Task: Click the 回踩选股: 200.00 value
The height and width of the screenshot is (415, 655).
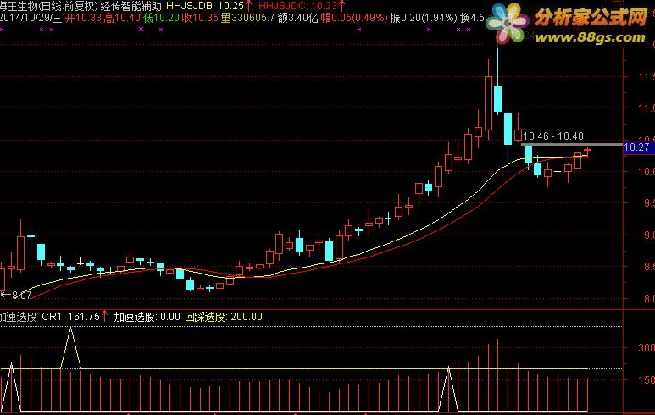Action: pyautogui.click(x=224, y=317)
